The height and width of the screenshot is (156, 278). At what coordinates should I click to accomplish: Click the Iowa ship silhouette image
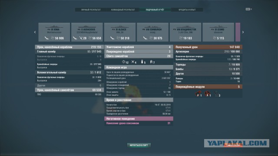click(54, 27)
